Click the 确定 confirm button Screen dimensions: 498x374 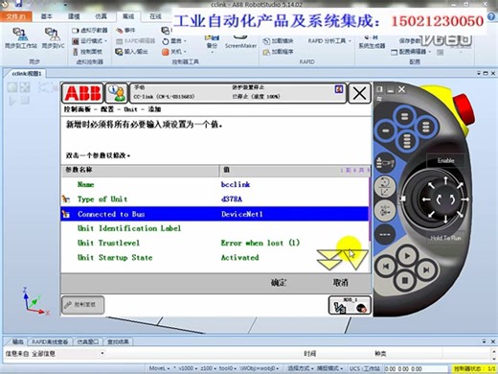point(279,283)
